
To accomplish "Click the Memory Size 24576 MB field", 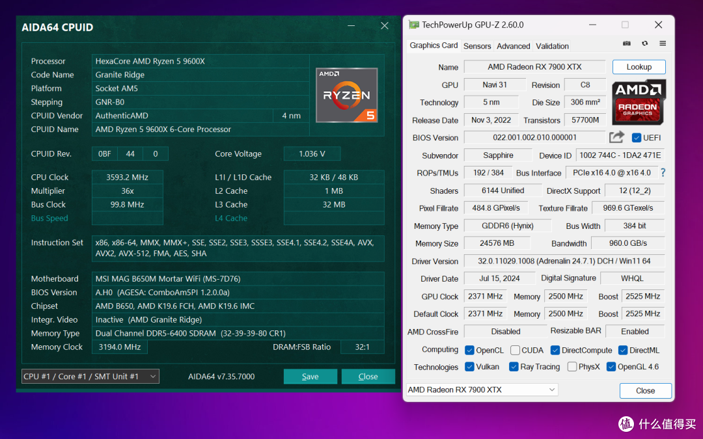I will [x=497, y=243].
